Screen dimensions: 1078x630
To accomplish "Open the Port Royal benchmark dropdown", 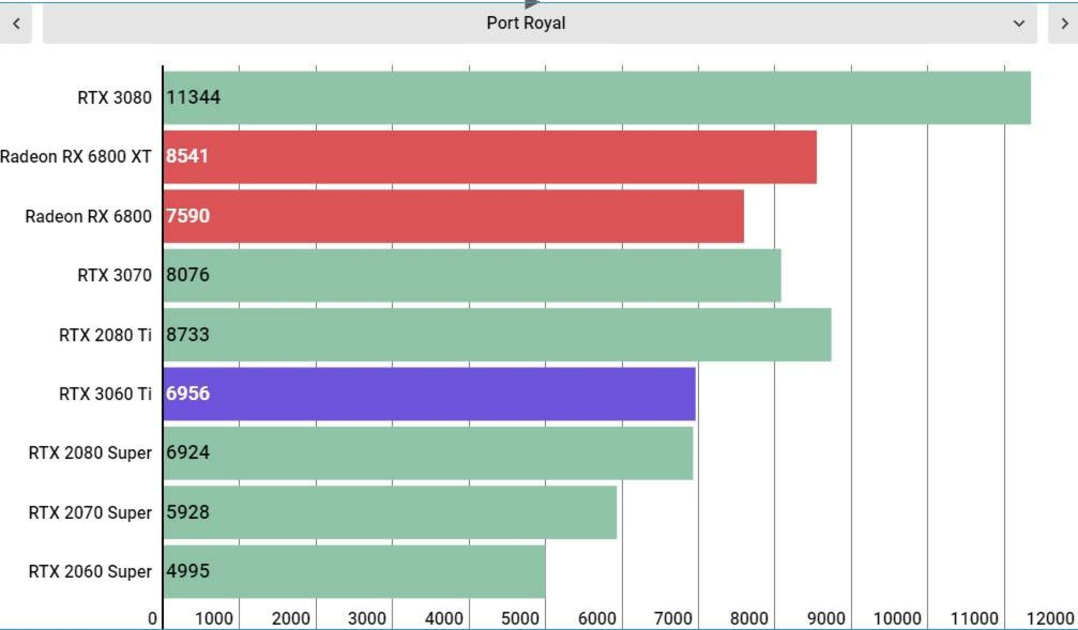I will coord(540,24).
